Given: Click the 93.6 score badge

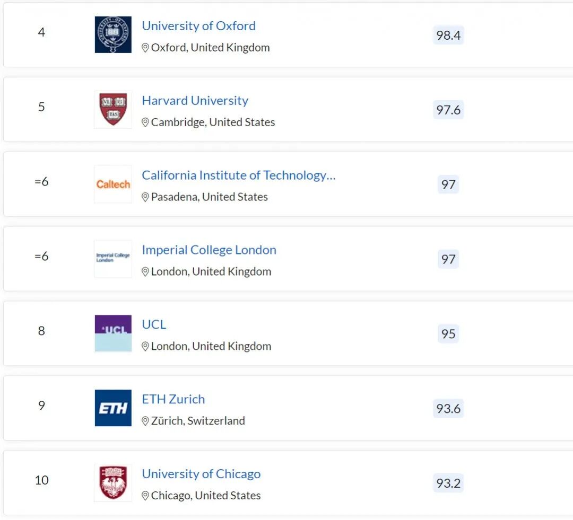Looking at the screenshot, I should pyautogui.click(x=448, y=409).
